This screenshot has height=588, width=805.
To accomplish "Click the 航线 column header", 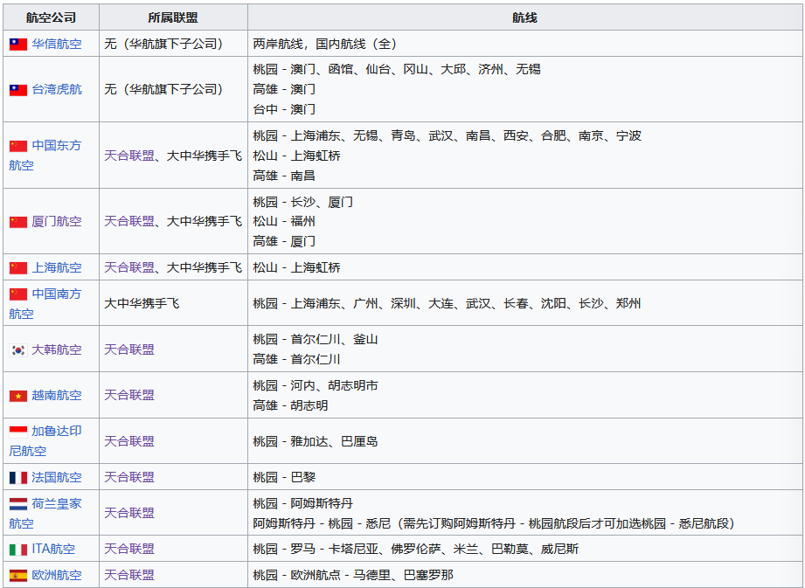I will pyautogui.click(x=524, y=18).
